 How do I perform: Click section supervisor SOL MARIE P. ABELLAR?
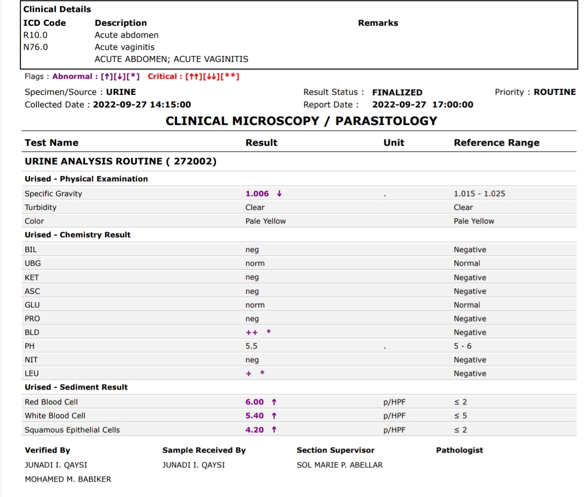pyautogui.click(x=340, y=465)
